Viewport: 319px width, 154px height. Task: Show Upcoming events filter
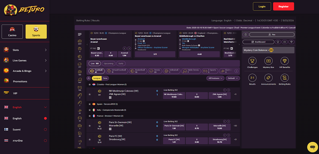pyautogui.click(x=109, y=63)
